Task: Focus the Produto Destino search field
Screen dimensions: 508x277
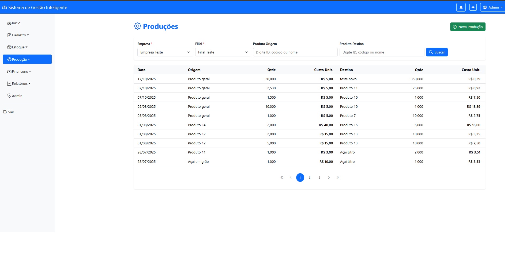Action: click(x=382, y=52)
